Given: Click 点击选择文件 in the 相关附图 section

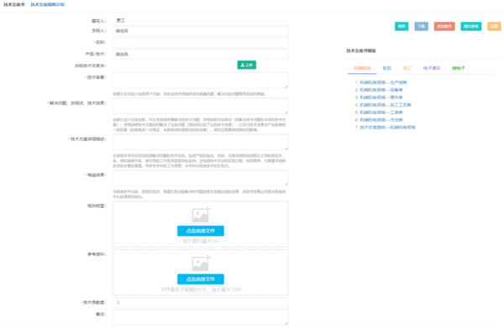Looking at the screenshot, I should pyautogui.click(x=201, y=231).
